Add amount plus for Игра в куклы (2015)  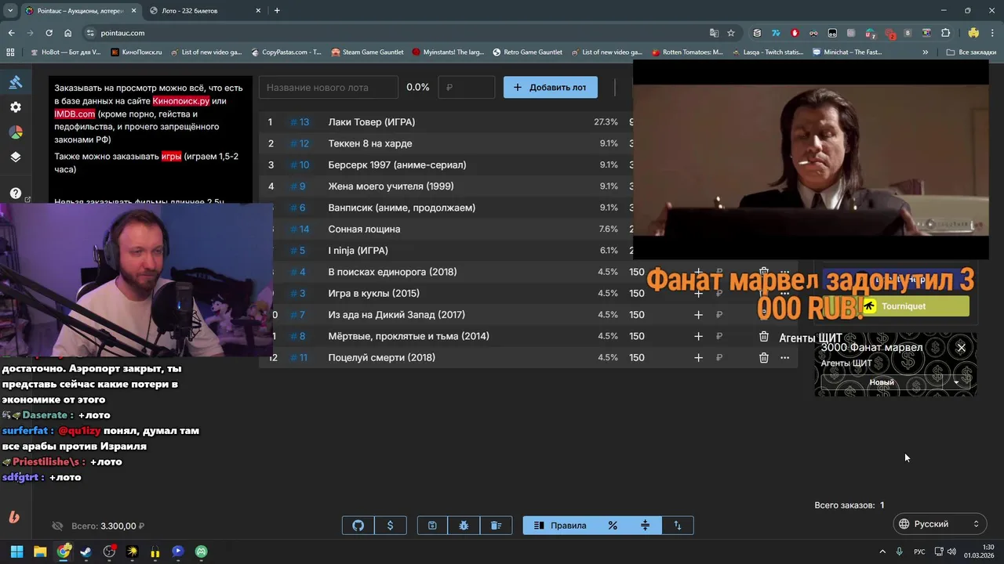(698, 293)
